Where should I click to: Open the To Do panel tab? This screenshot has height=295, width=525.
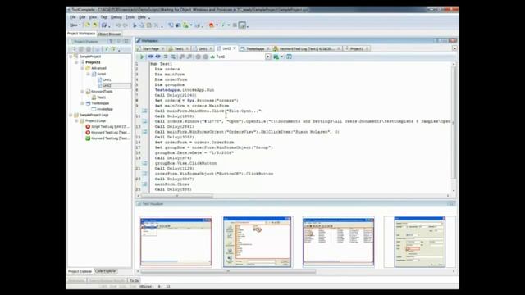coord(134,280)
